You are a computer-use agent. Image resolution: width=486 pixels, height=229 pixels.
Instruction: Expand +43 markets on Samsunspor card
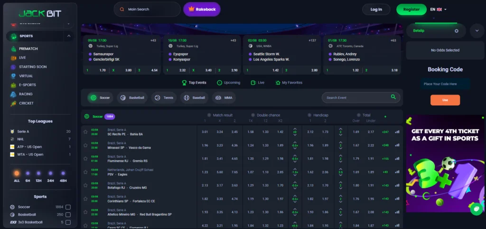[153, 40]
